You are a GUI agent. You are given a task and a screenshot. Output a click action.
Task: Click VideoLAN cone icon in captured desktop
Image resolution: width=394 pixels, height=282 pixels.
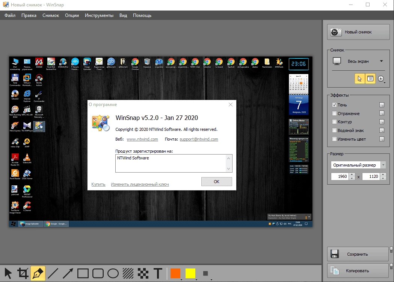click(27, 158)
